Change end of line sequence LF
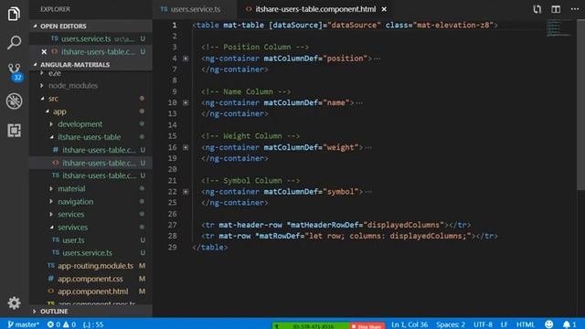The width and height of the screenshot is (585, 329). click(x=504, y=324)
